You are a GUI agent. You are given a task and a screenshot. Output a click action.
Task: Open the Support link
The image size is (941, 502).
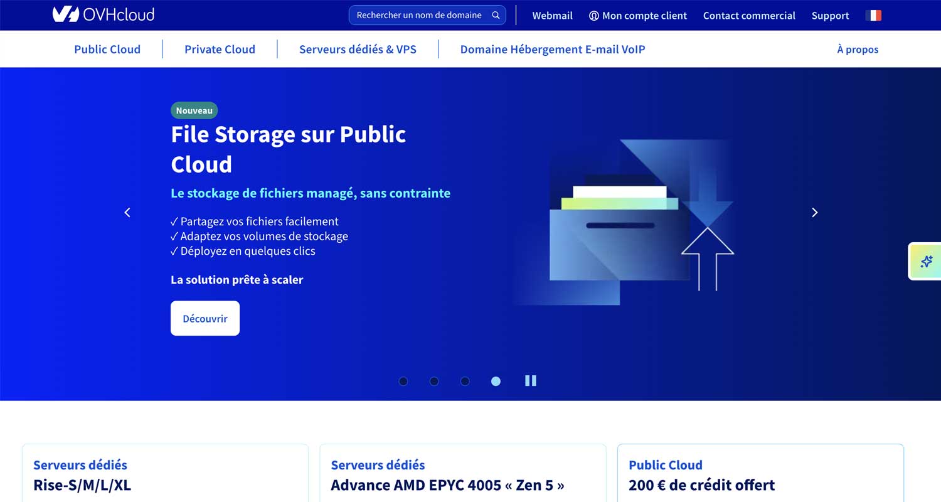click(830, 16)
